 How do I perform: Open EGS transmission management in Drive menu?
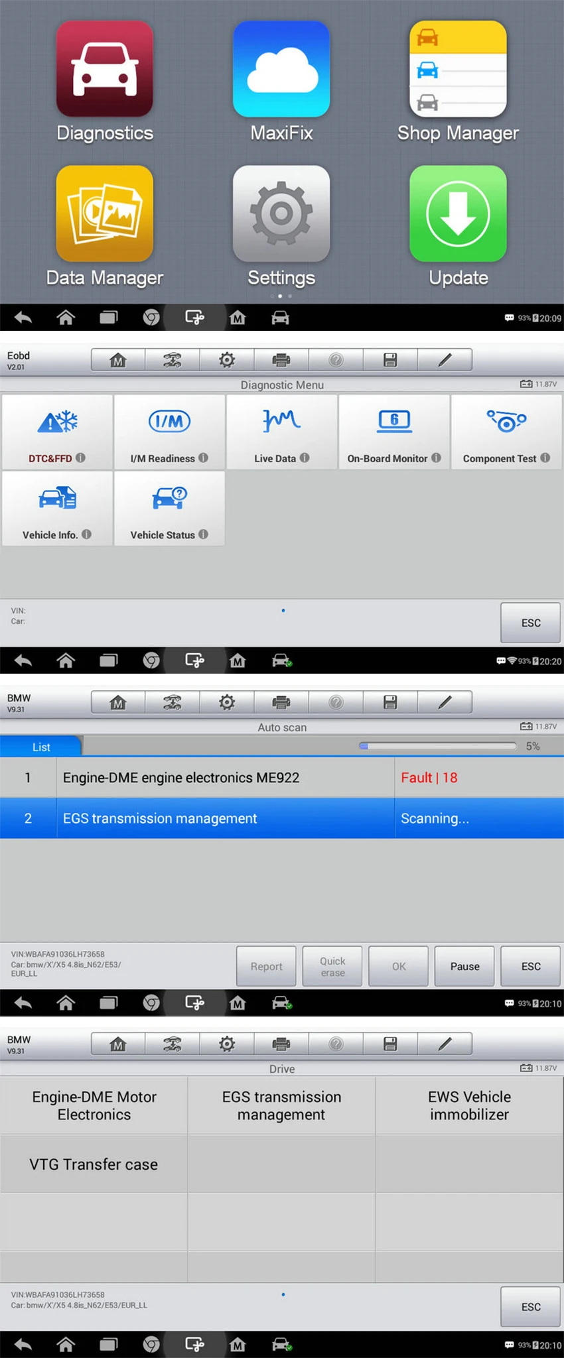[281, 1105]
